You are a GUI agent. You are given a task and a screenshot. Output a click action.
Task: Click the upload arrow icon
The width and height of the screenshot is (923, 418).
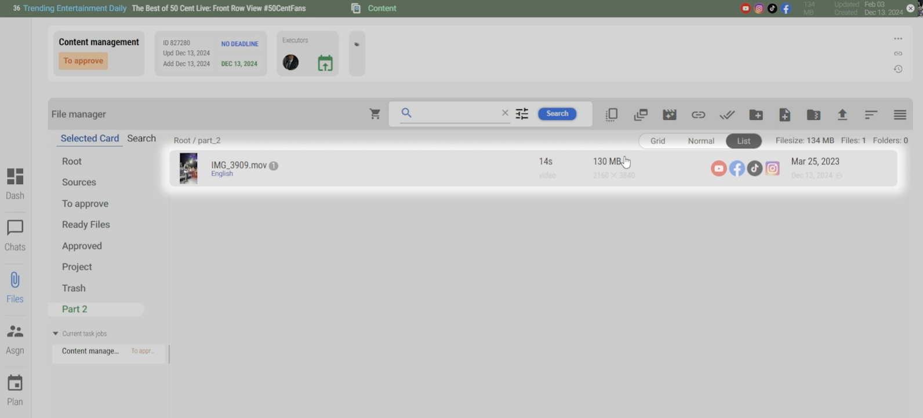pyautogui.click(x=842, y=115)
